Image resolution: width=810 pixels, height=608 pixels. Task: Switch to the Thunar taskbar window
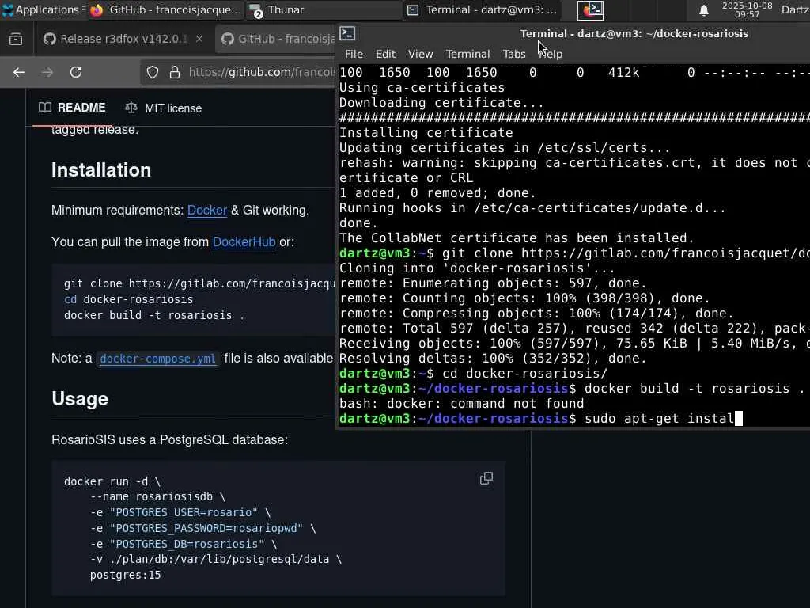pos(323,9)
